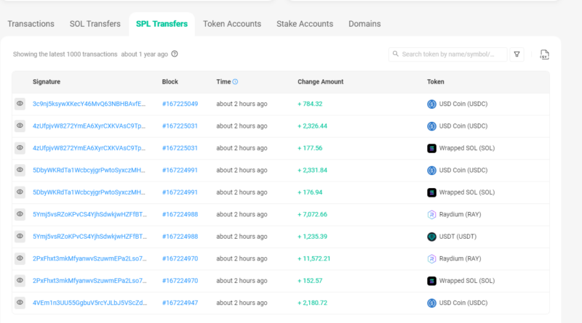
Task: Toggle the eye icon for the 3c9nj5ksyw transaction
Action: click(x=20, y=104)
